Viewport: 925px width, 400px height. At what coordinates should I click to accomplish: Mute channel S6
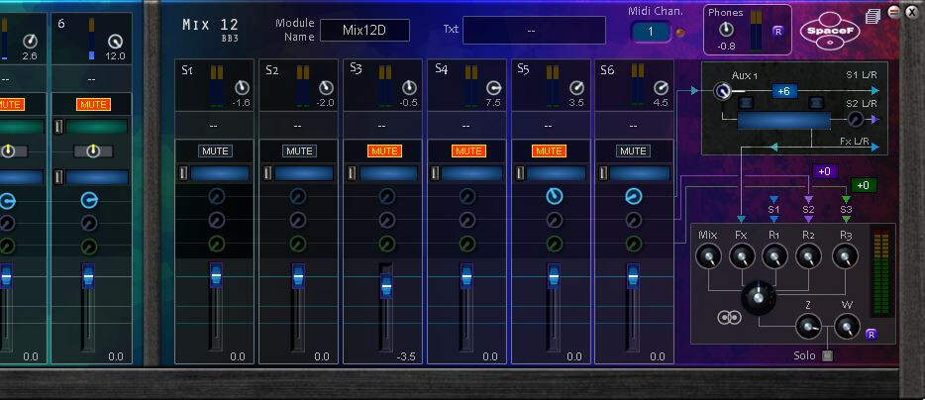coord(633,151)
